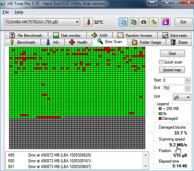The image size is (194, 171).
Task: Click the copy screenshot to clipboard icon
Action: click(133, 22)
